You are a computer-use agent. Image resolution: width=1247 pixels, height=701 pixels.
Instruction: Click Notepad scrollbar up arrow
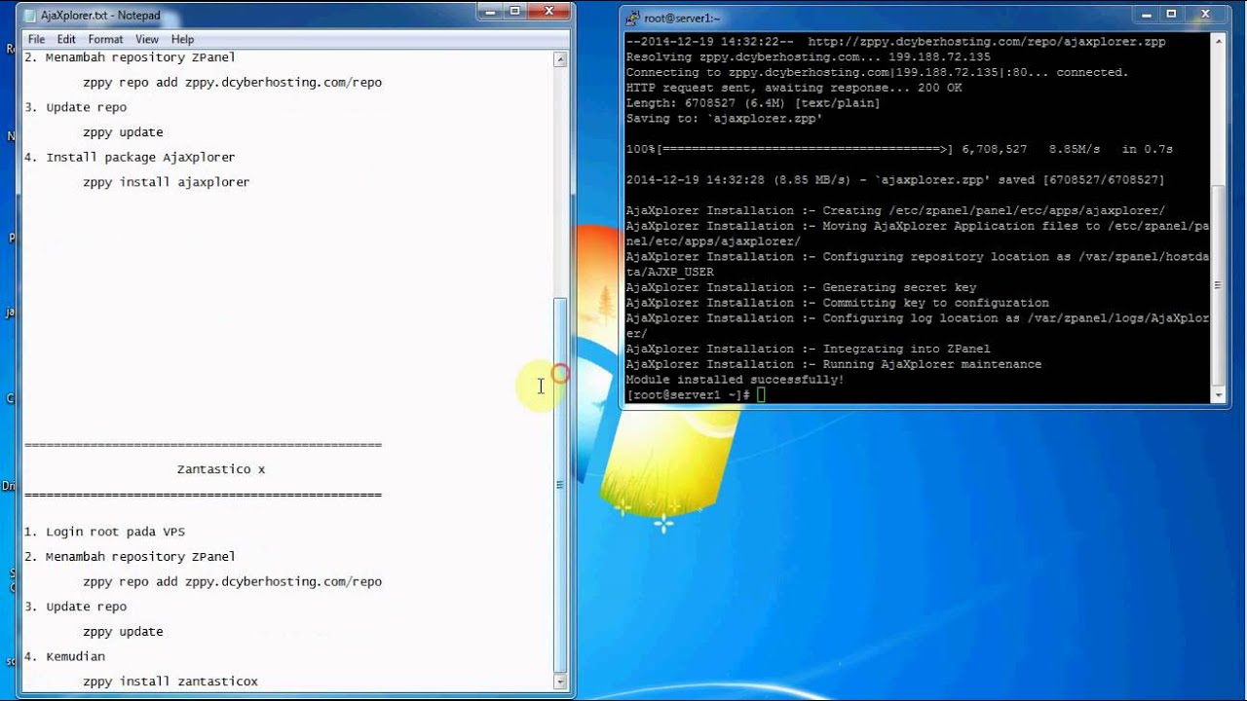560,59
